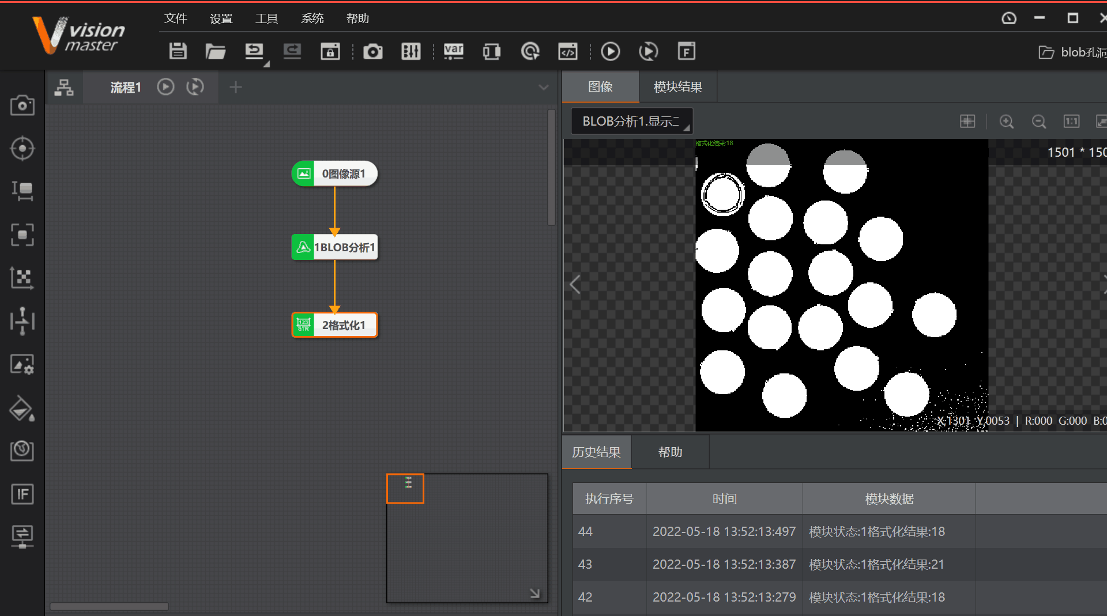
Task: Run the solution once from the toolbar
Action: (610, 51)
